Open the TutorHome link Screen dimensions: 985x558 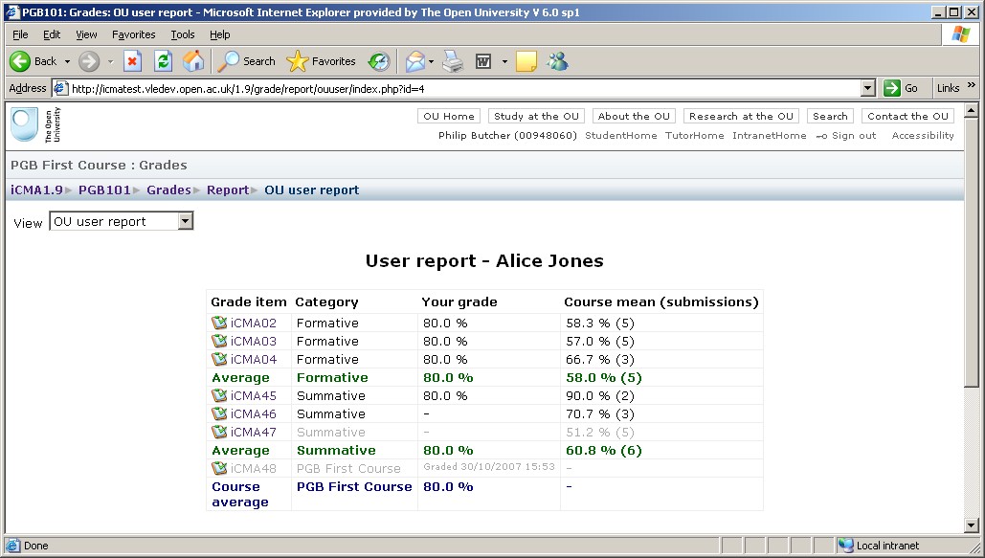click(x=694, y=136)
